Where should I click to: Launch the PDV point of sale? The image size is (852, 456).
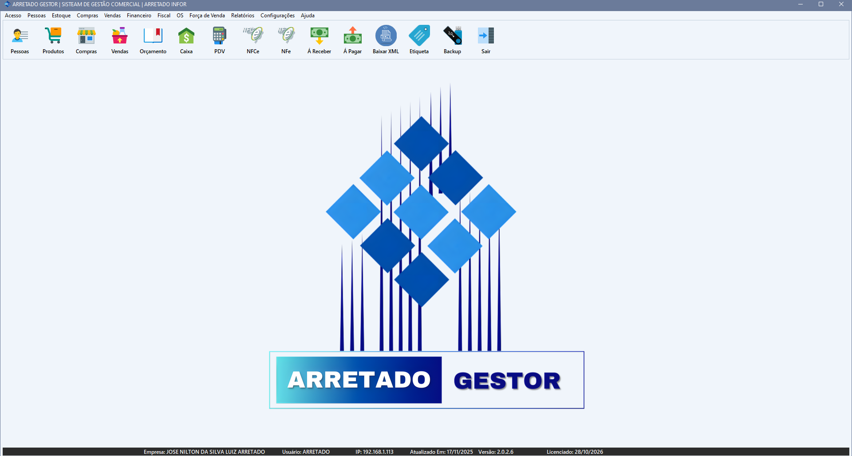tap(219, 40)
